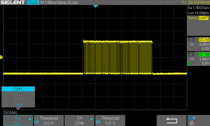This screenshot has width=210, height=126.
Task: Click the channel 1 1X probe label
Action: (192, 44)
